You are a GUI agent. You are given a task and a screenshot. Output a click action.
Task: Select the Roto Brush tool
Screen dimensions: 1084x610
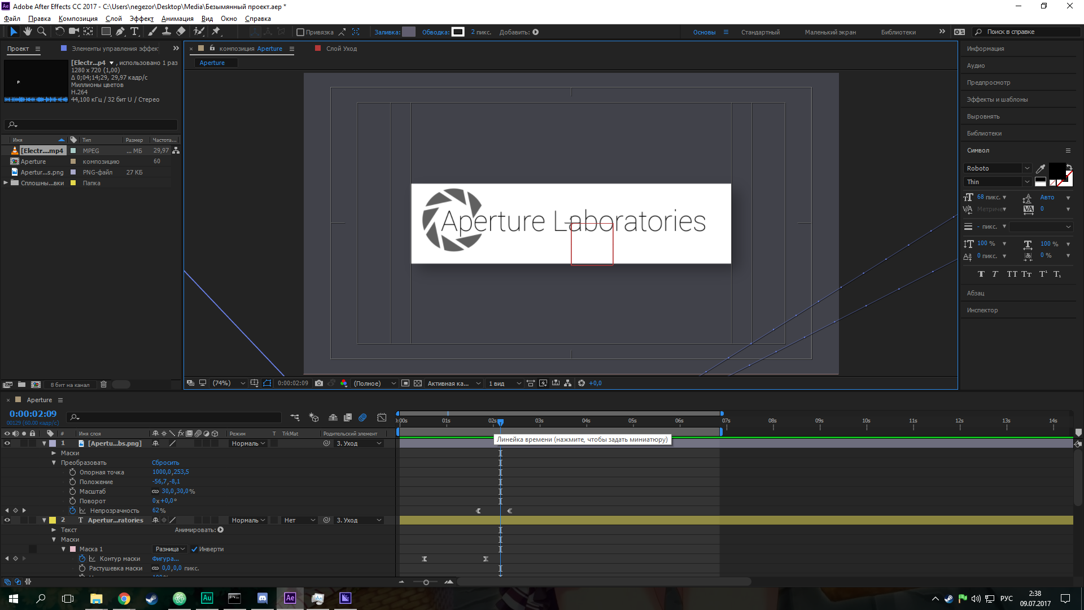point(199,32)
